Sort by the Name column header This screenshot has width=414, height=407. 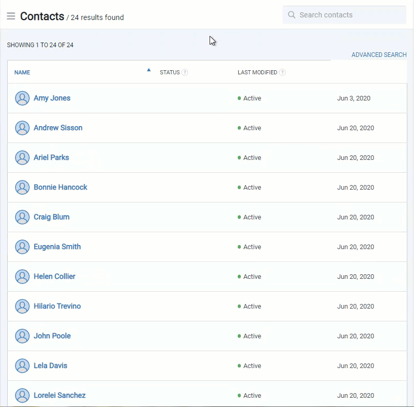(22, 72)
